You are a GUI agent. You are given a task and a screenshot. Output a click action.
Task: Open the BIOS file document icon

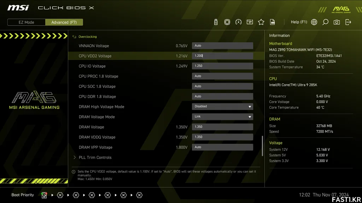point(272,22)
